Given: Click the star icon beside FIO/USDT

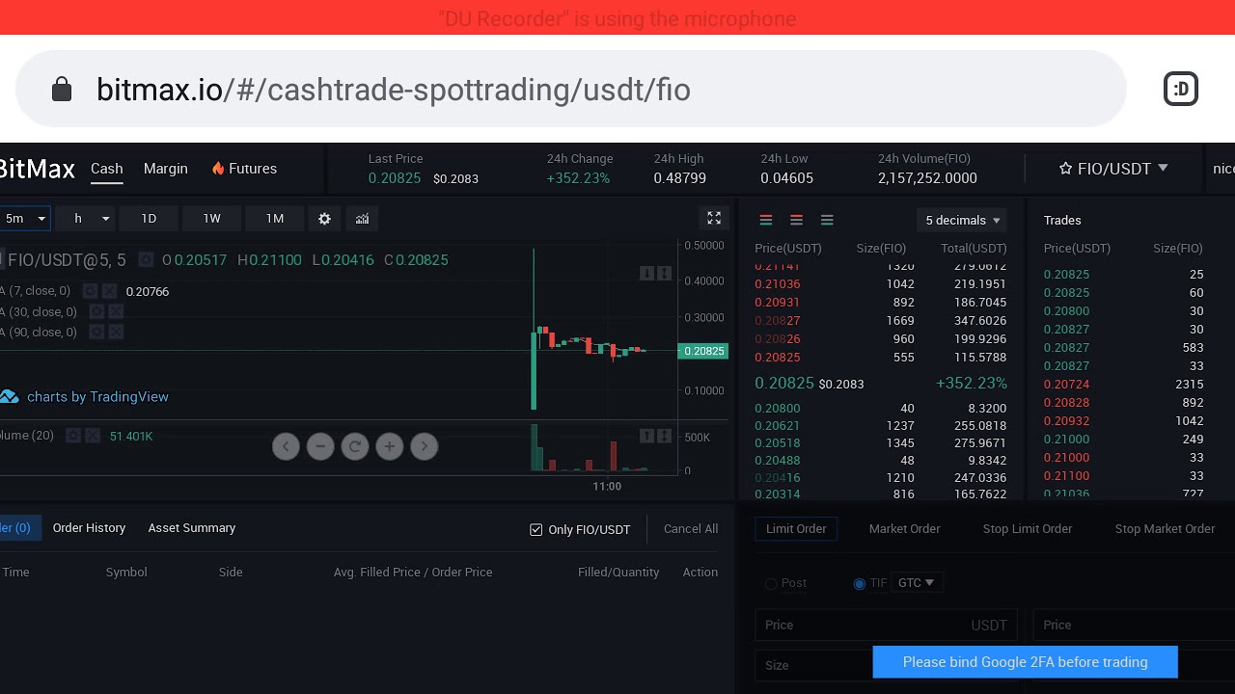Looking at the screenshot, I should [x=1066, y=169].
